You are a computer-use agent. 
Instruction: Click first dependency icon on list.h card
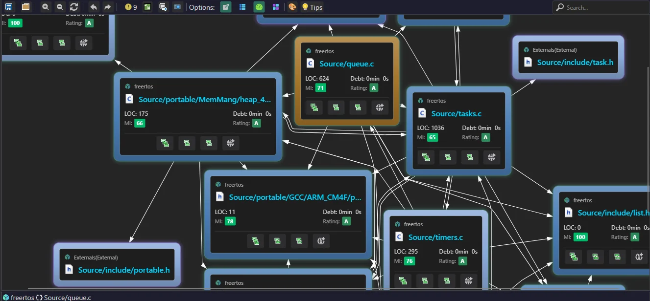[574, 257]
